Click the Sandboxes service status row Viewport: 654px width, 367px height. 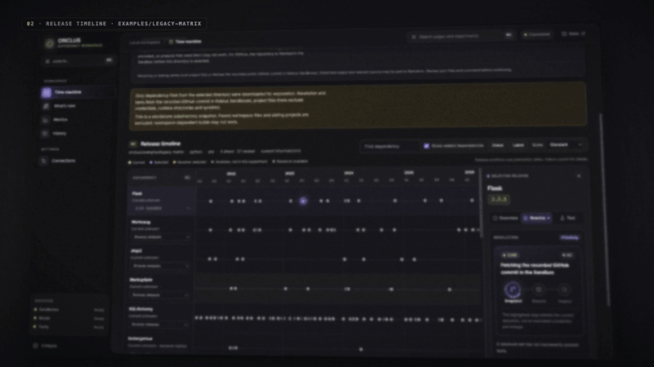69,310
